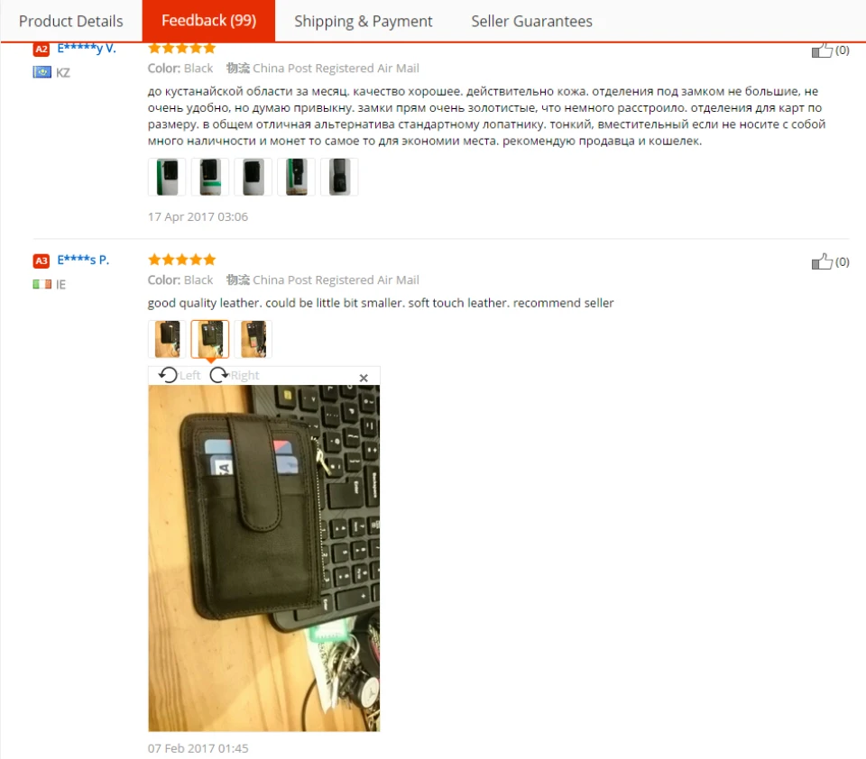This screenshot has width=866, height=759.
Task: Click the rotate Right icon
Action: pyautogui.click(x=219, y=375)
